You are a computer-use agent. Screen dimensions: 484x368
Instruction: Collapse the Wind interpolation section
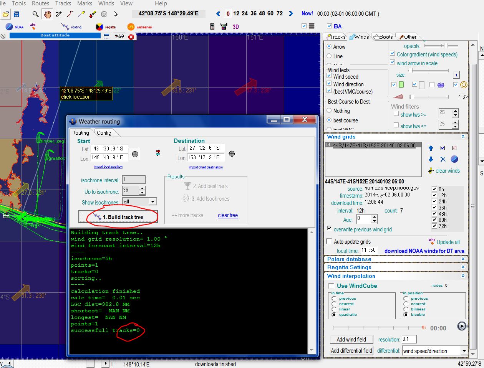[x=463, y=276]
